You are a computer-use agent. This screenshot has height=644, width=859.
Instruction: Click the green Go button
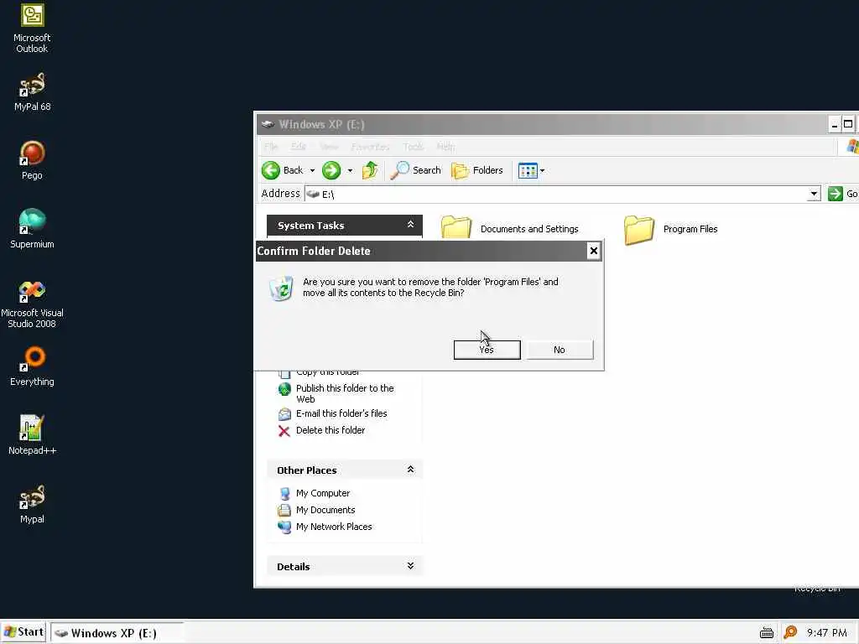842,194
